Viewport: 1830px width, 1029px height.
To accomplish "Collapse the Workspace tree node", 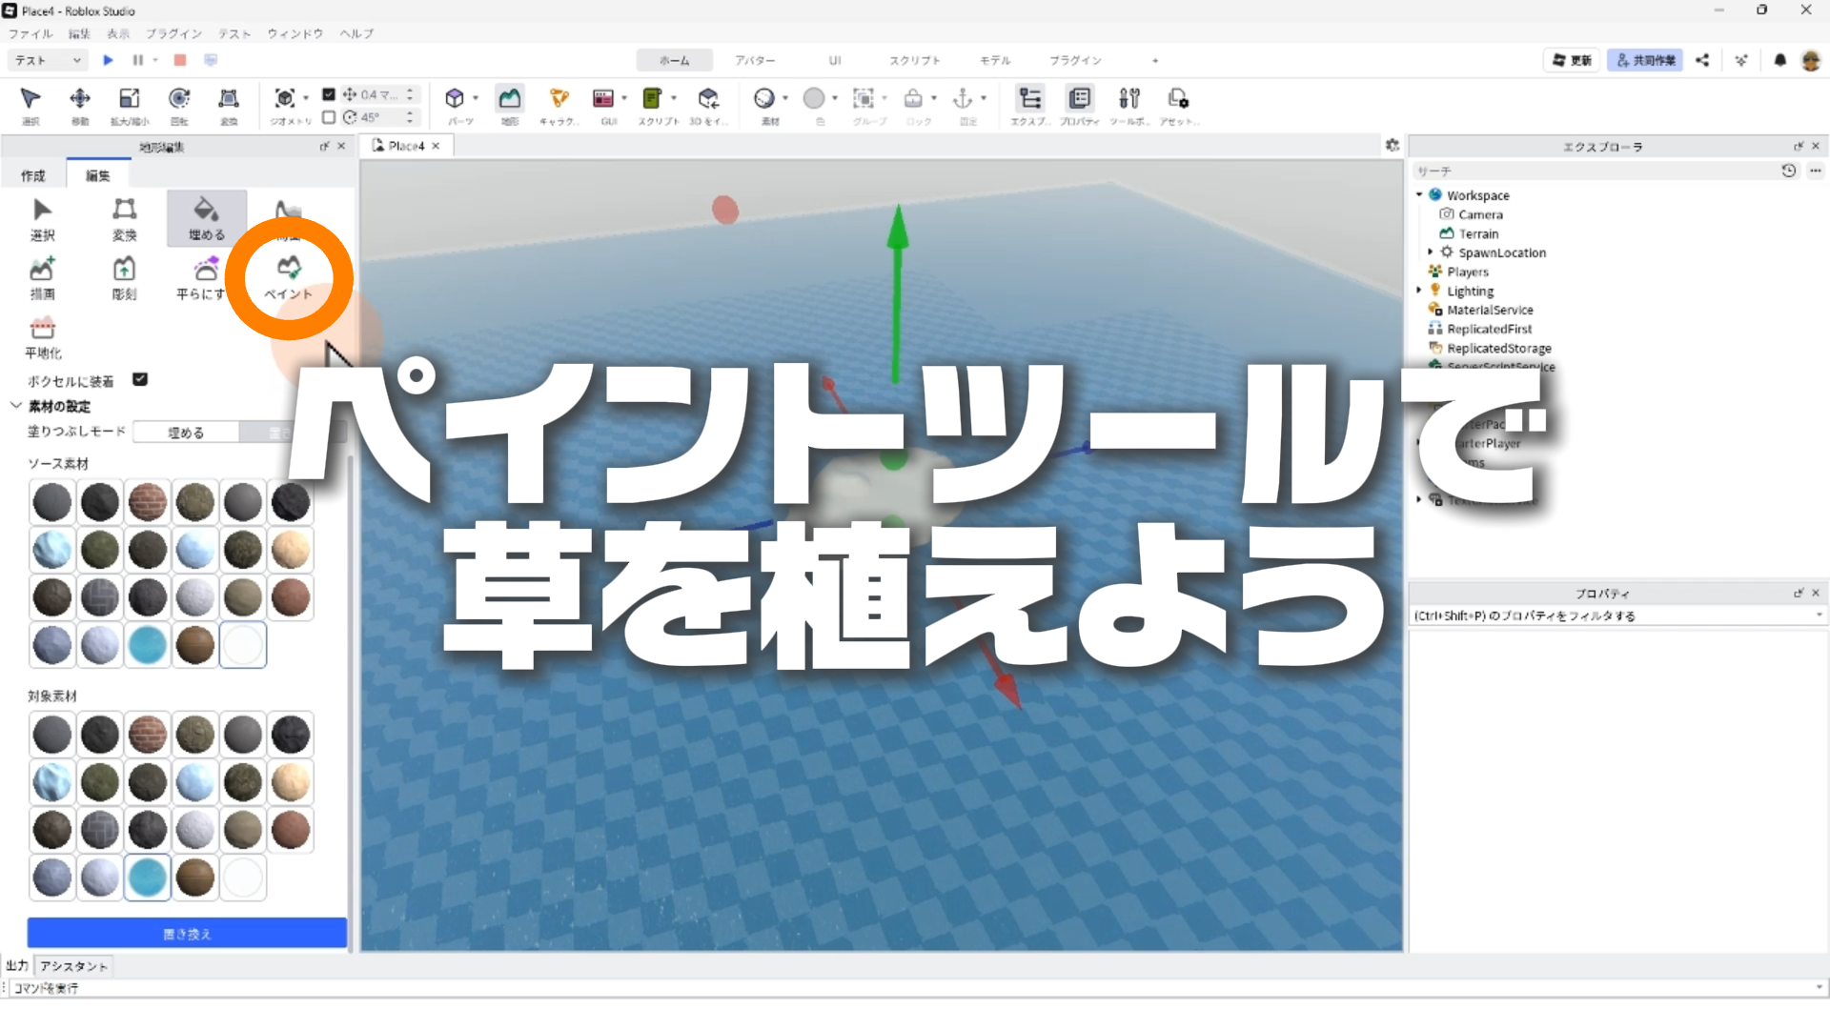I will [1419, 194].
